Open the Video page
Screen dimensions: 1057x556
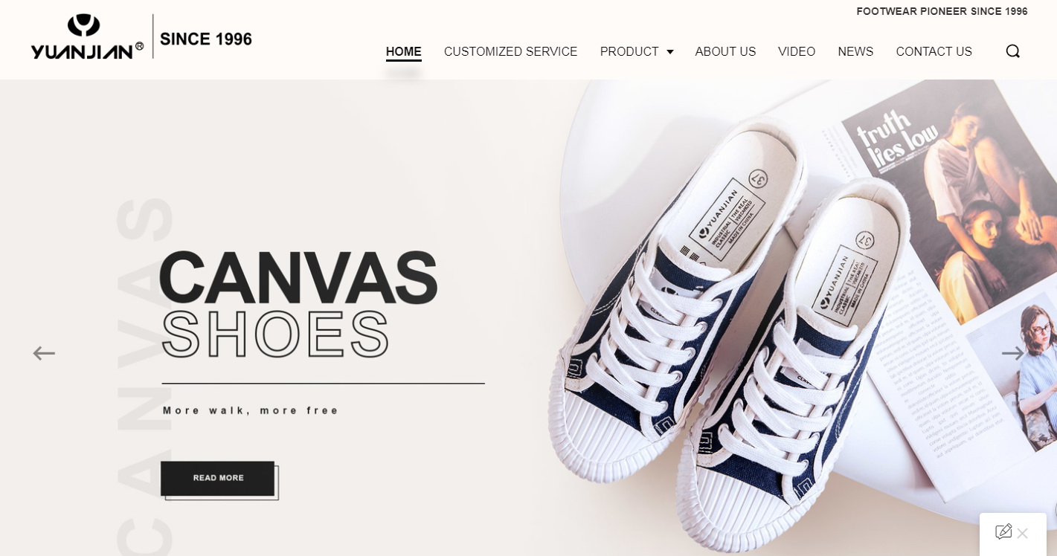point(797,51)
